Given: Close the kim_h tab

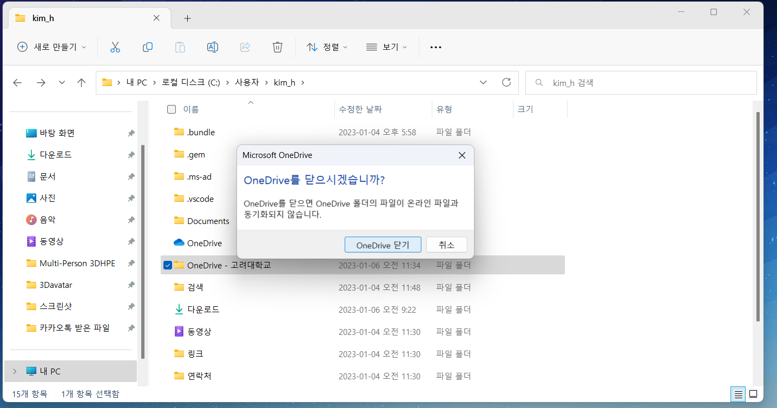Looking at the screenshot, I should point(156,18).
